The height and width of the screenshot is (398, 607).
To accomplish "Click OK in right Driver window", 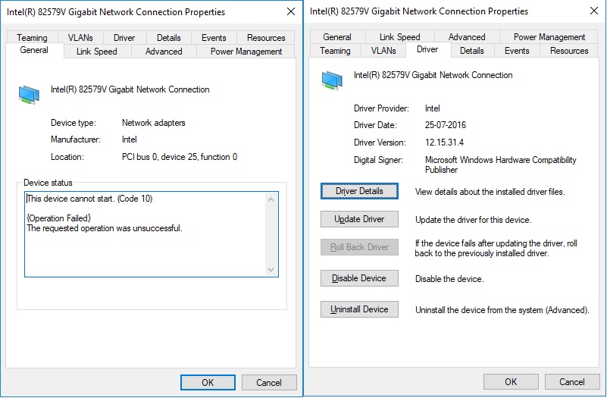I will pyautogui.click(x=511, y=382).
